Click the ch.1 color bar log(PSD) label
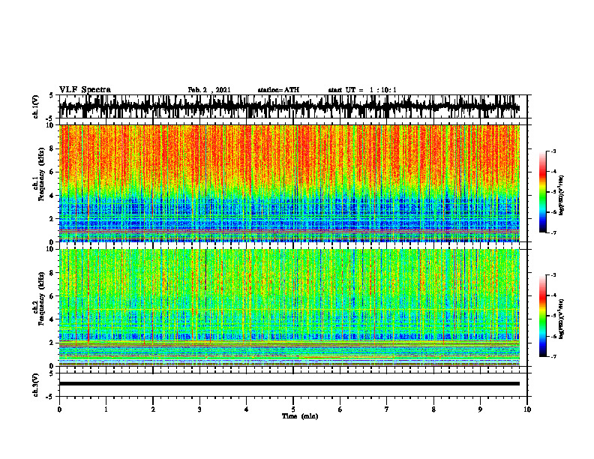Viewport: 594px width, 459px height. coord(562,196)
